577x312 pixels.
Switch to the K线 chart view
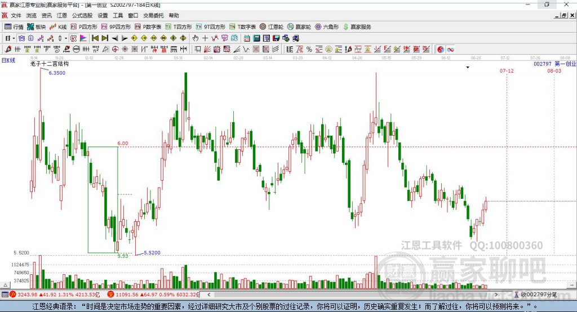[58, 27]
